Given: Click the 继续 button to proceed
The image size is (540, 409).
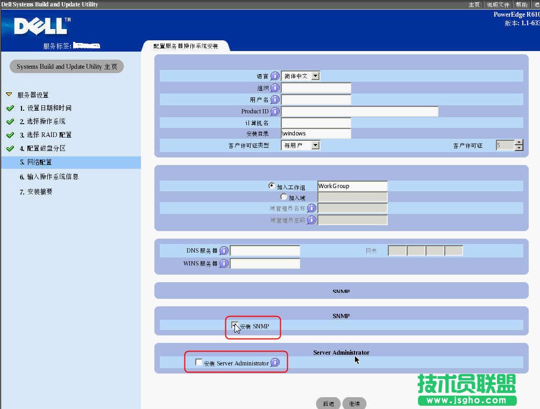Looking at the screenshot, I should (354, 403).
